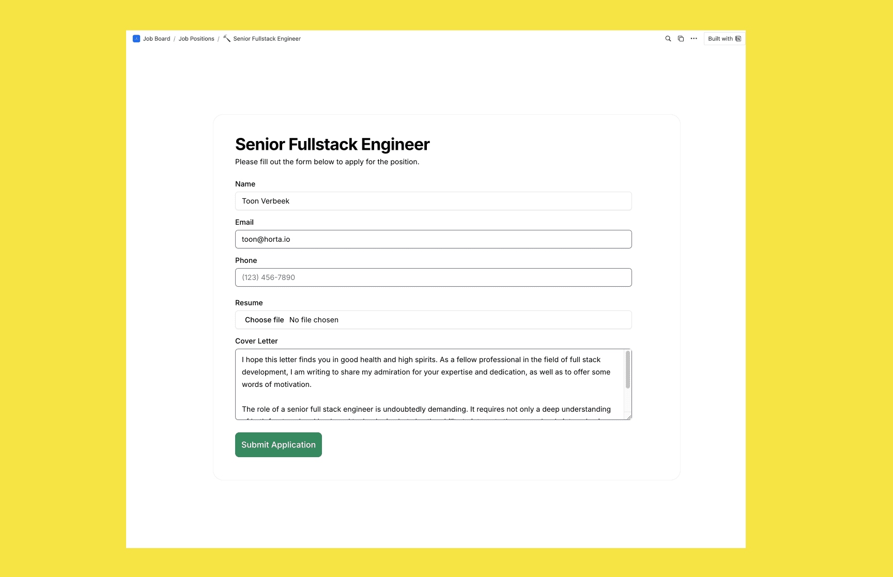This screenshot has width=893, height=577.
Task: Go to Job Positions breadcrumb
Action: pyautogui.click(x=196, y=39)
